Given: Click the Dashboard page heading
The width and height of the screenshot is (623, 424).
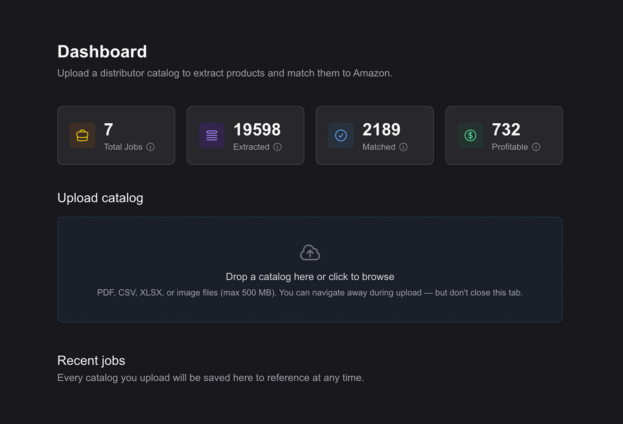Looking at the screenshot, I should [x=102, y=52].
